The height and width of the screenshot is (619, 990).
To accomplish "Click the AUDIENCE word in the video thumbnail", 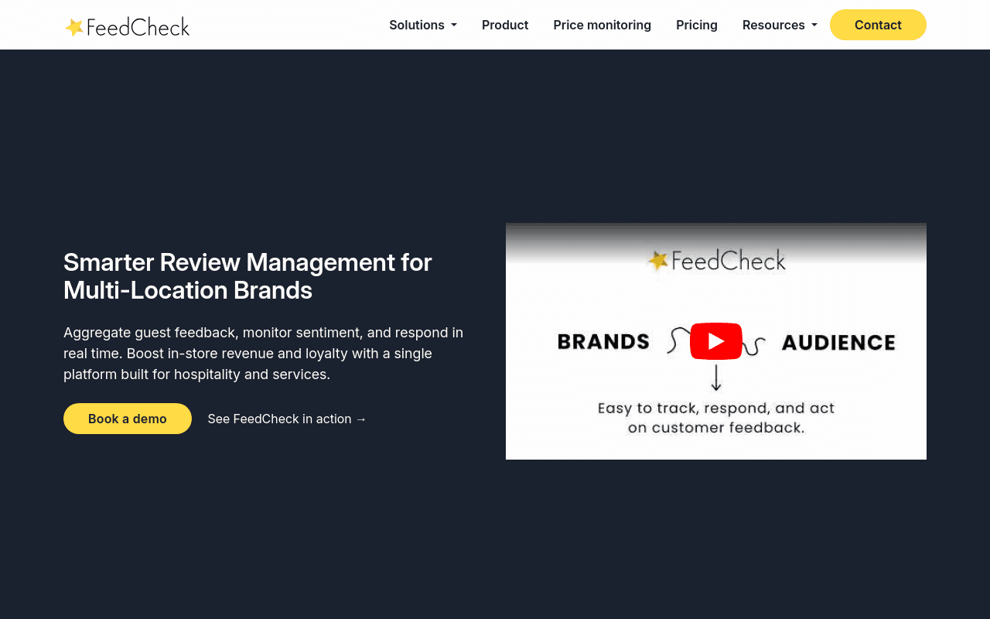I will point(838,342).
